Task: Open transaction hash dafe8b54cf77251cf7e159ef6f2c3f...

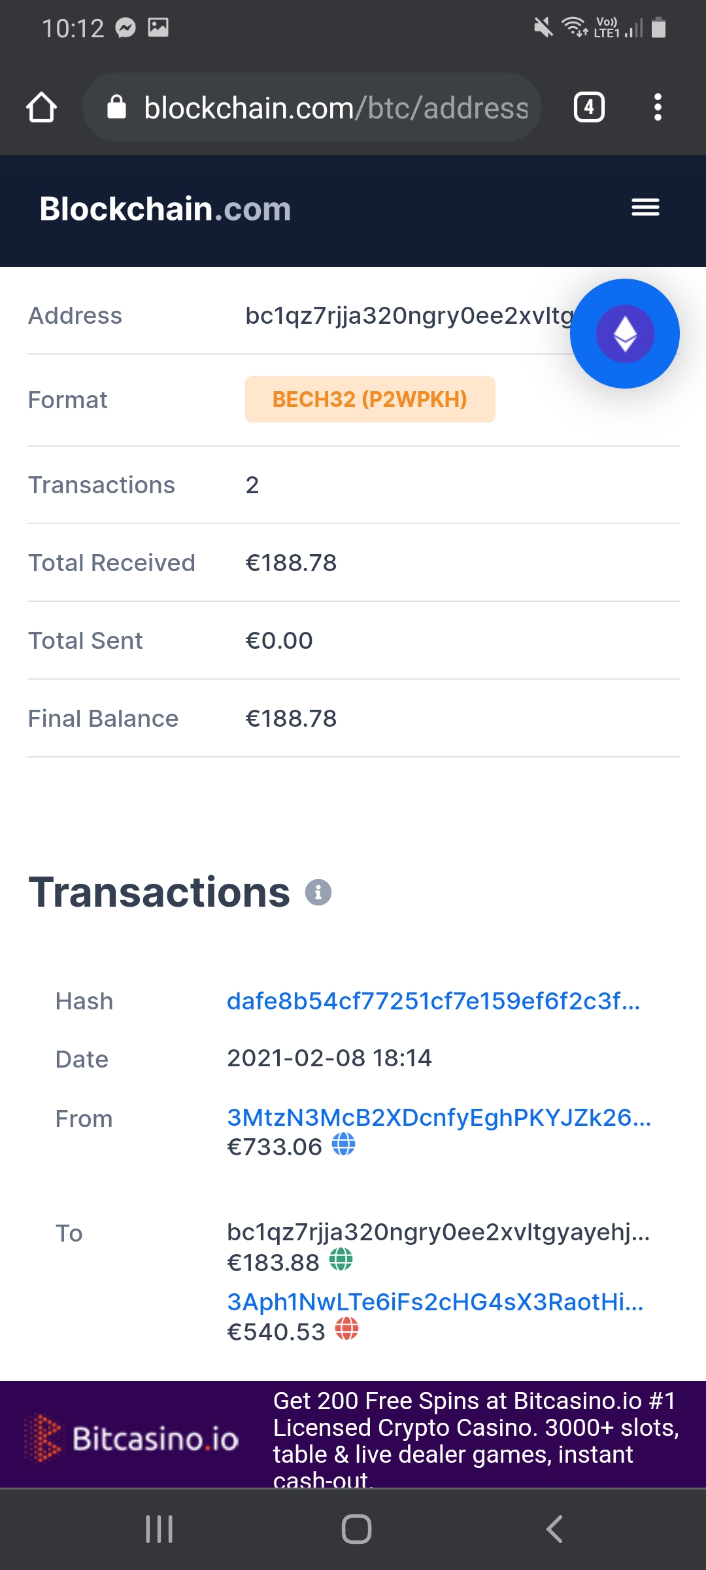Action: [433, 1000]
